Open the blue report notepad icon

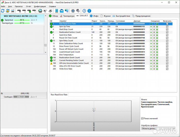[x=56, y=11]
